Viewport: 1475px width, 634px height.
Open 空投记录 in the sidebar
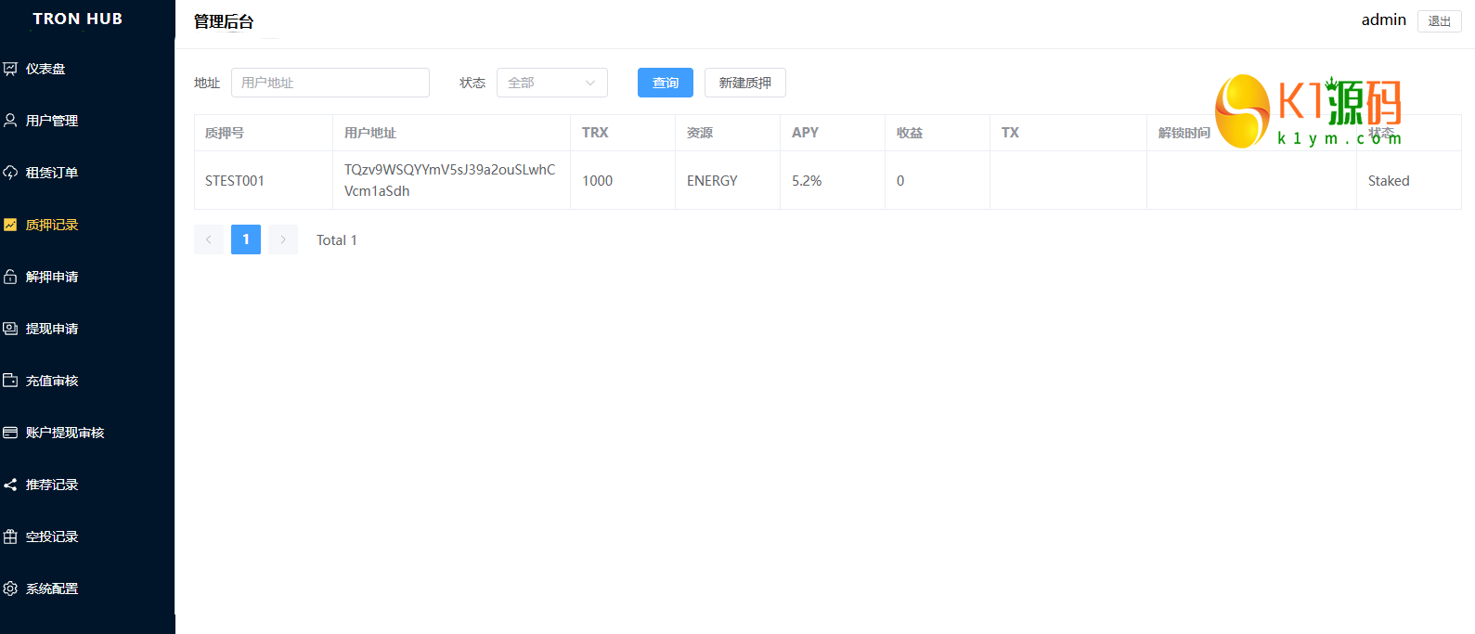pos(87,537)
